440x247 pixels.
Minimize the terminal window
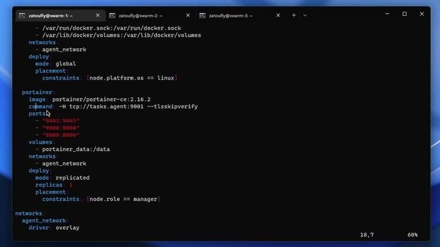tap(387, 14)
